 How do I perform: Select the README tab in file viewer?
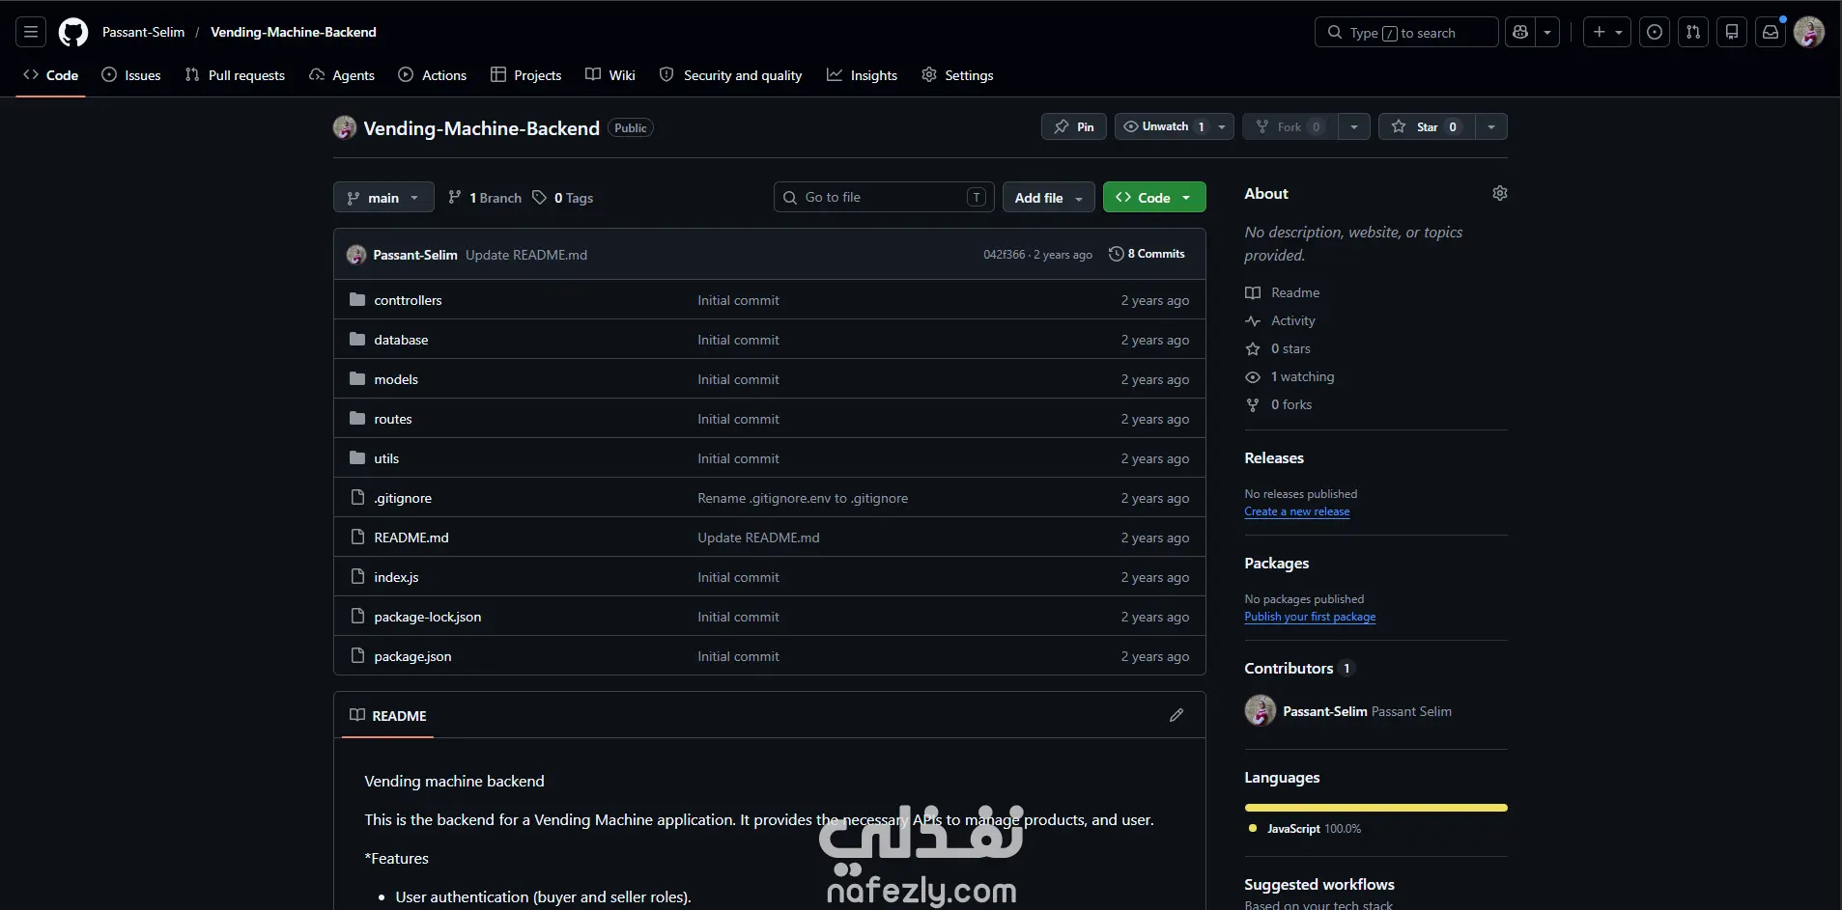click(387, 715)
